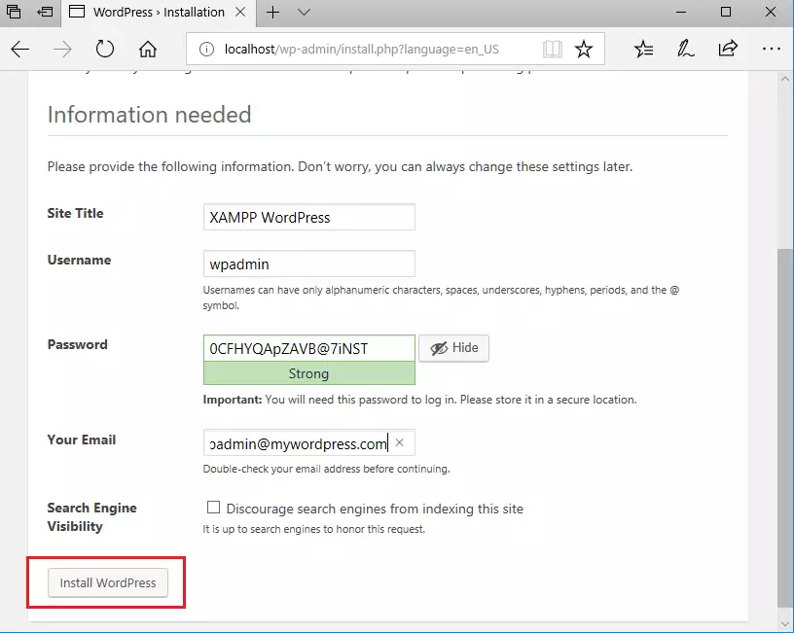The image size is (794, 633).
Task: Set these tabs aside
Action: pos(45,12)
